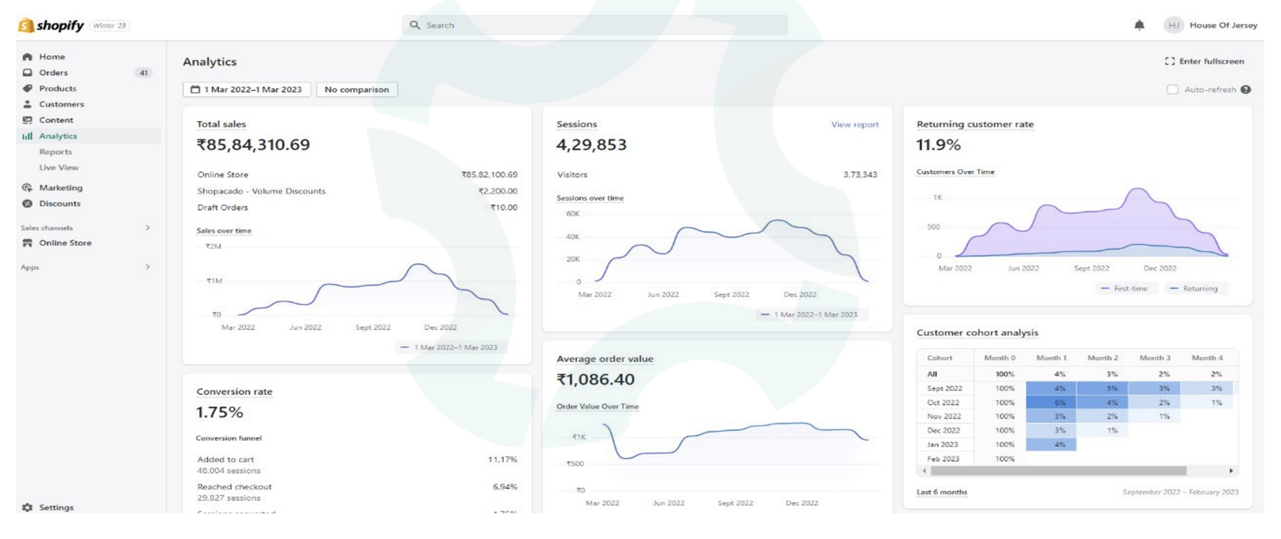Click the Customers person icon
Image resolution: width=1281 pixels, height=539 pixels.
[x=28, y=104]
